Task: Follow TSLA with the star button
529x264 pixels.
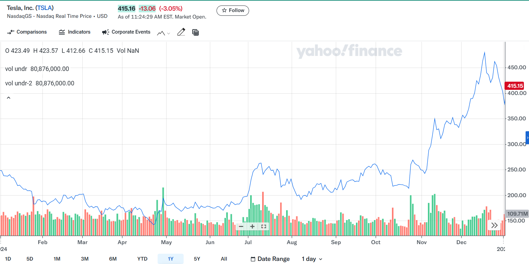Action: click(233, 10)
